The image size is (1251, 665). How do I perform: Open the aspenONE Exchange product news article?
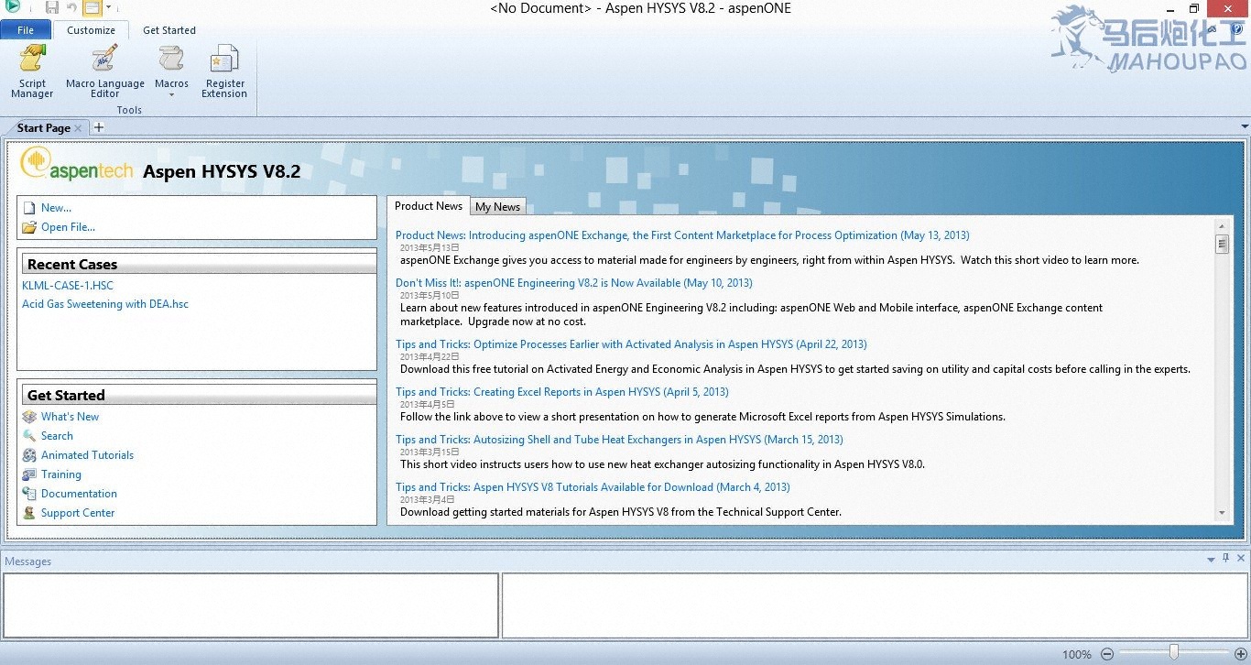tap(682, 235)
